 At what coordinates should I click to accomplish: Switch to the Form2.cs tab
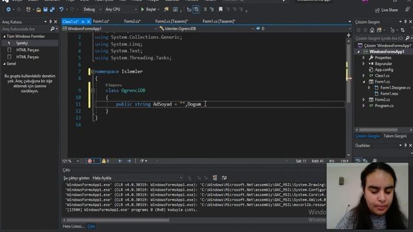132,21
